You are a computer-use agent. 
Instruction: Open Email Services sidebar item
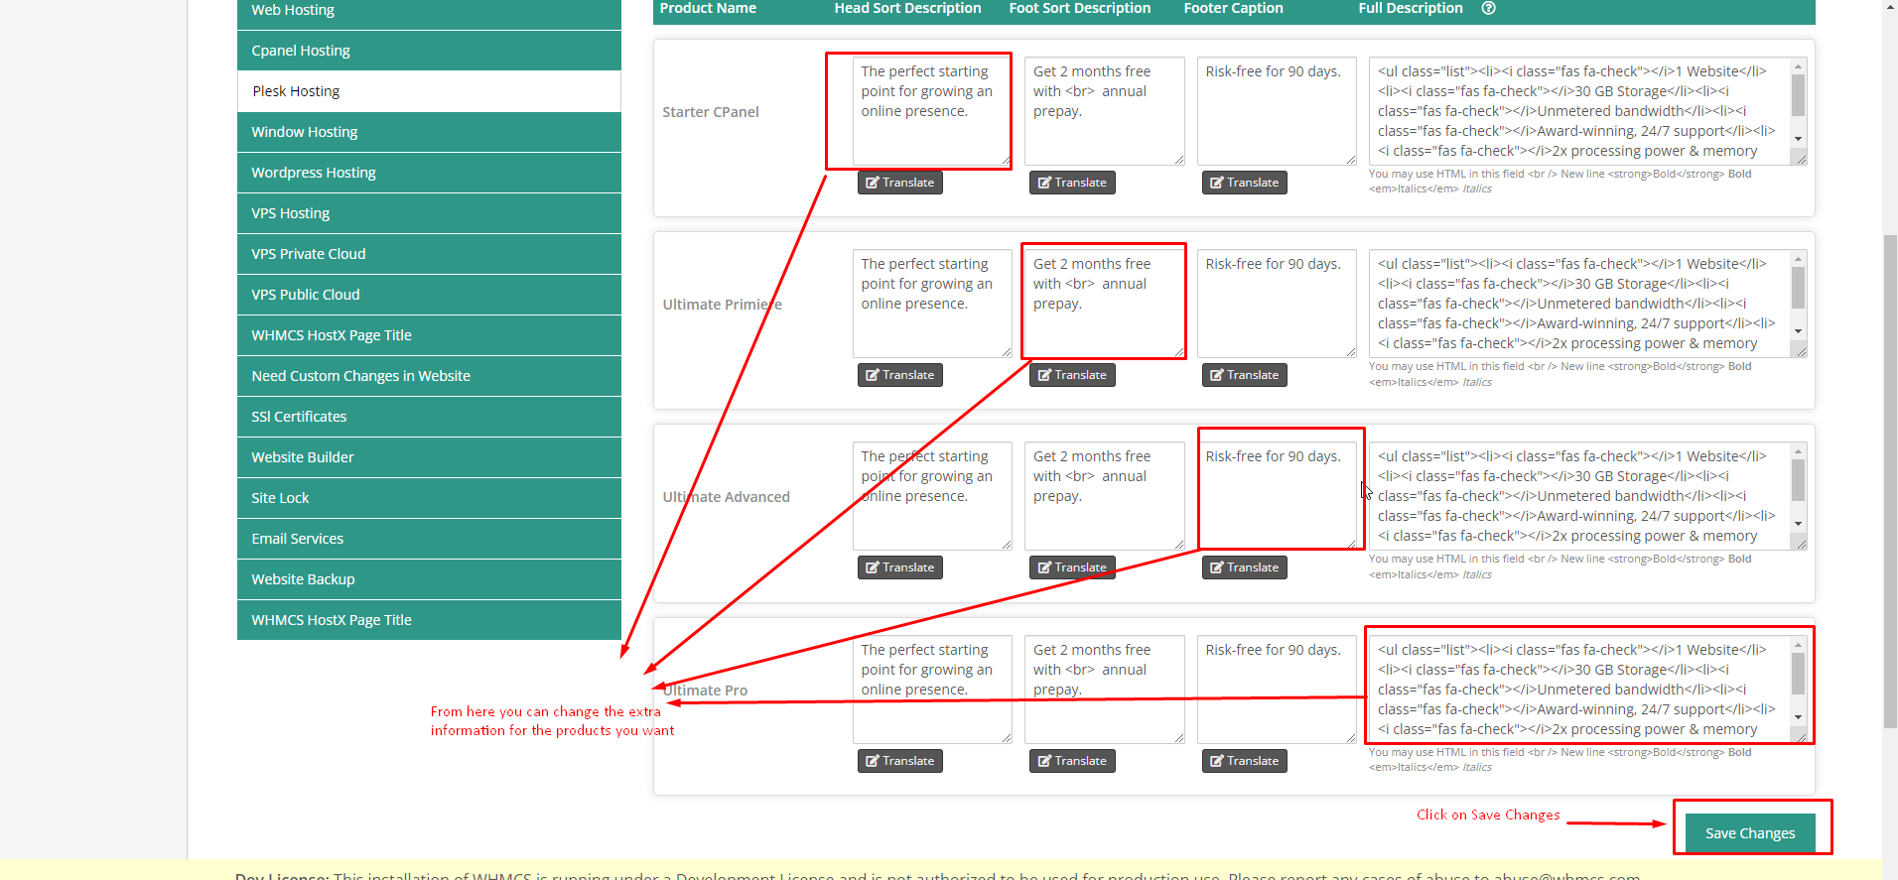click(x=429, y=539)
